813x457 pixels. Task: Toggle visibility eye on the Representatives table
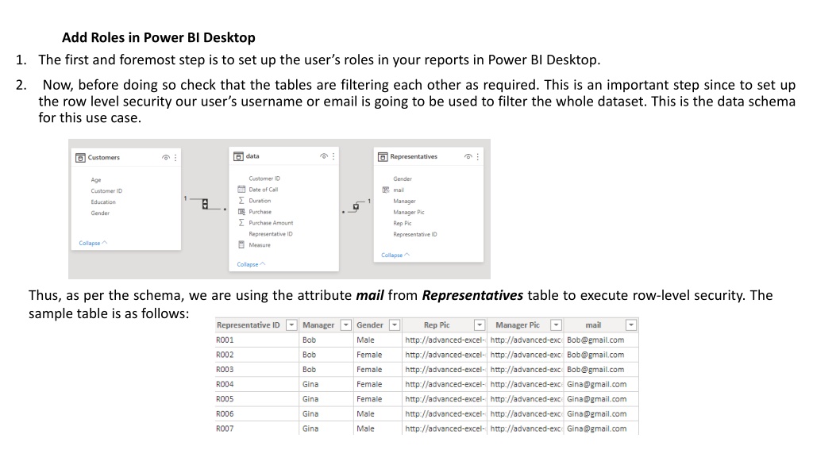tap(468, 156)
